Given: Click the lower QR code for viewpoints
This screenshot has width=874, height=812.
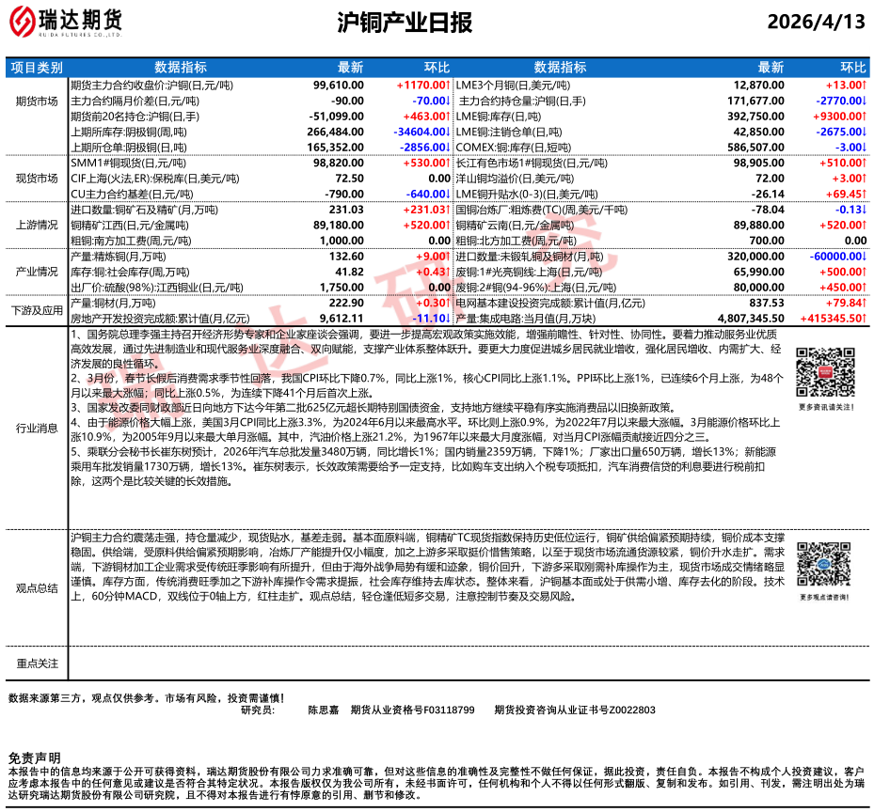Looking at the screenshot, I should pyautogui.click(x=824, y=564).
